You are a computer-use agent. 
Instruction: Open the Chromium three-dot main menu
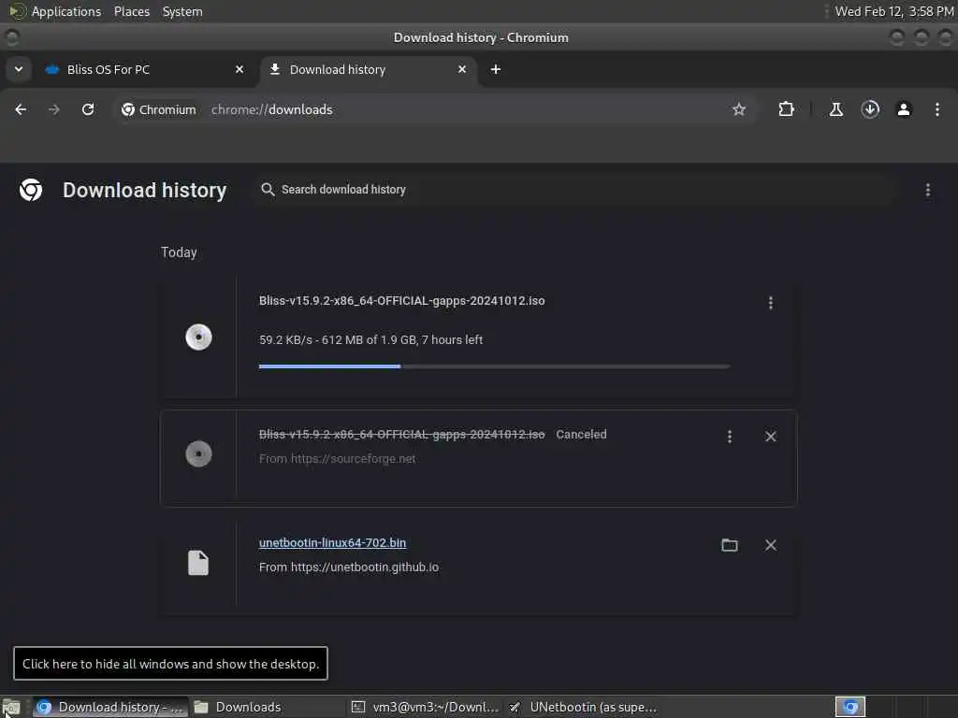[936, 109]
